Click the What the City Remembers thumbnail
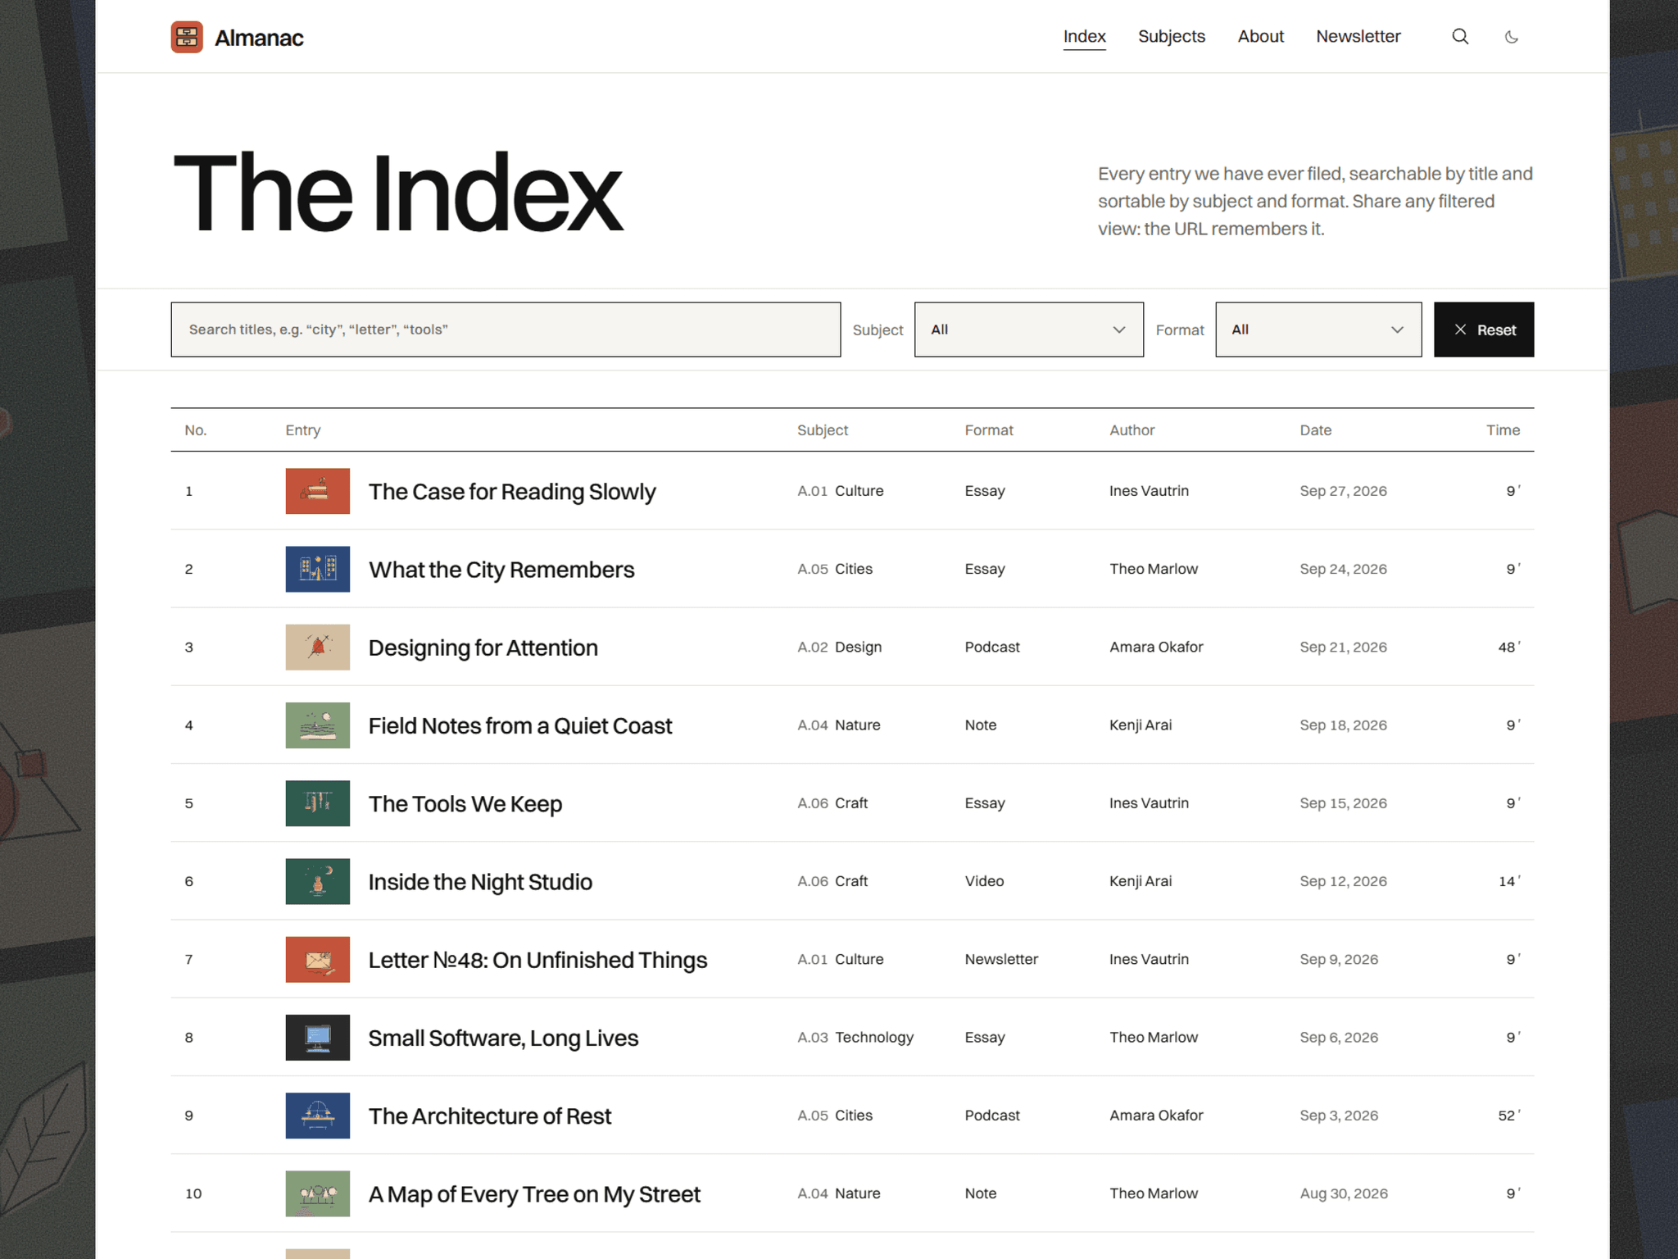 [317, 569]
